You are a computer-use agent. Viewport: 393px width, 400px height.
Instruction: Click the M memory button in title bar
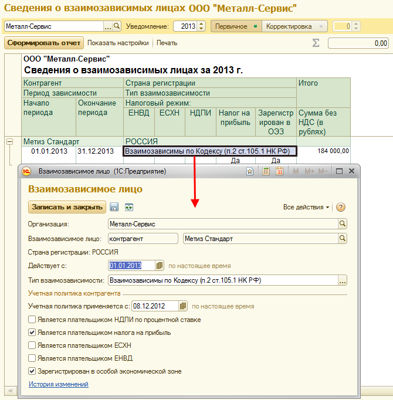tap(296, 171)
